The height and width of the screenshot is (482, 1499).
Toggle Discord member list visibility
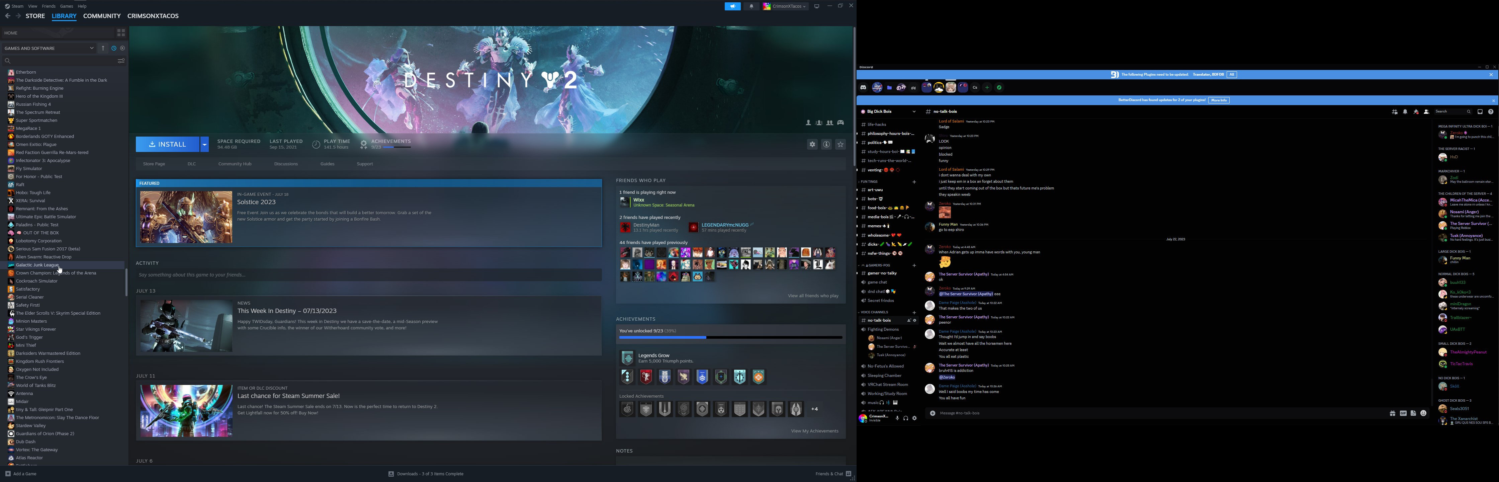(x=1426, y=112)
